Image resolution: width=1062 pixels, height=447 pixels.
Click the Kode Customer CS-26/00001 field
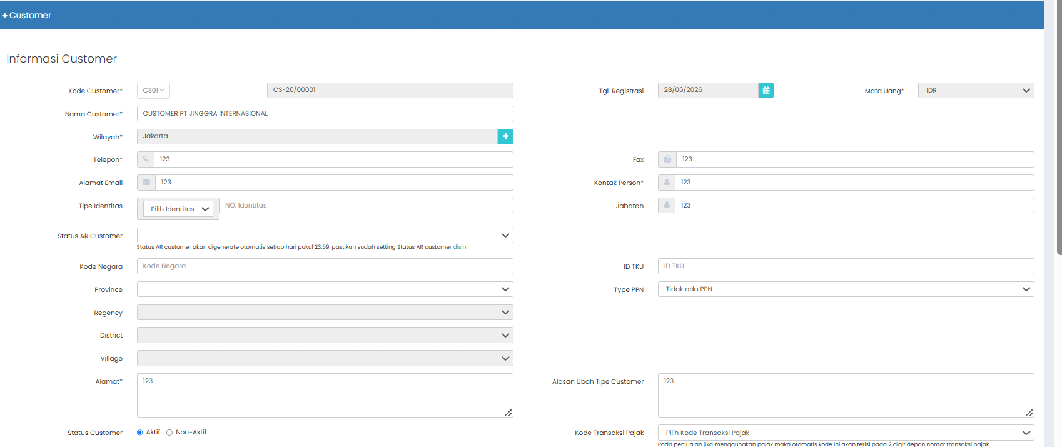[390, 91]
